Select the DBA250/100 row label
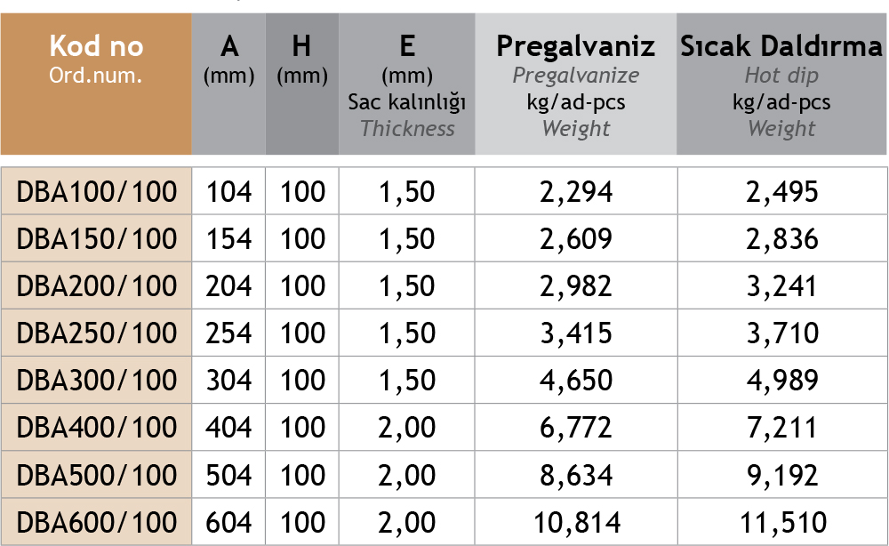Image resolution: width=889 pixels, height=546 pixels. click(x=96, y=333)
